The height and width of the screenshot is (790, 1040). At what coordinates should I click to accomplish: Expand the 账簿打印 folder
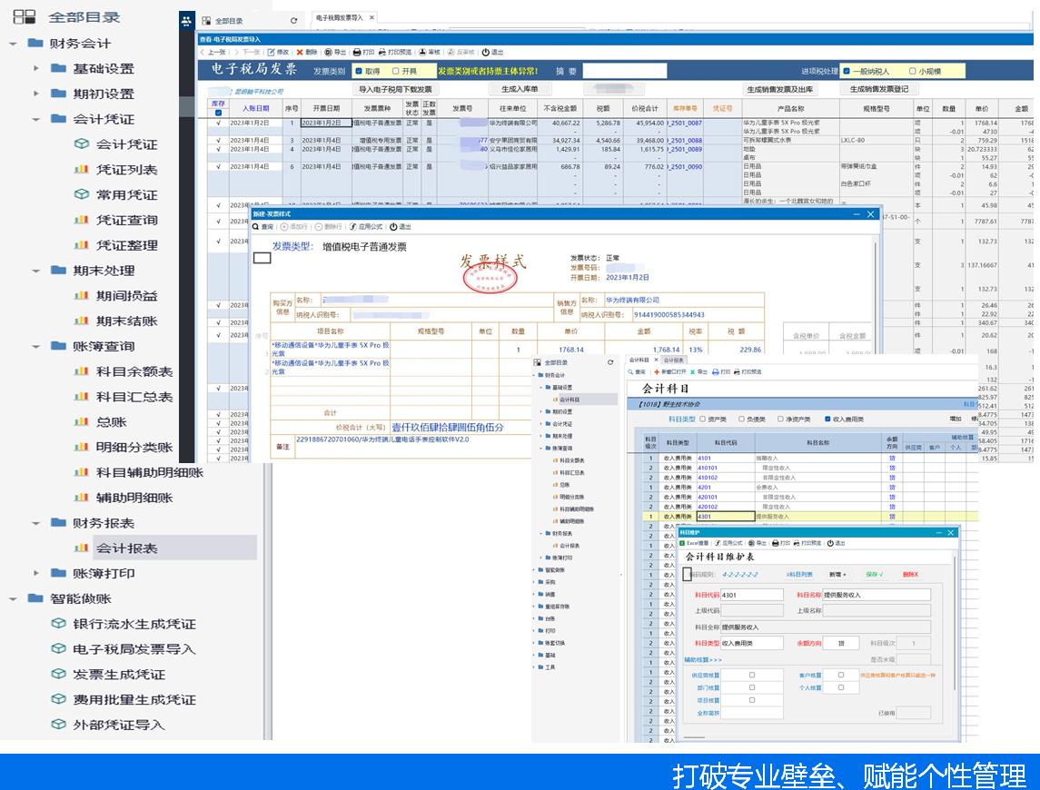pyautogui.click(x=35, y=573)
